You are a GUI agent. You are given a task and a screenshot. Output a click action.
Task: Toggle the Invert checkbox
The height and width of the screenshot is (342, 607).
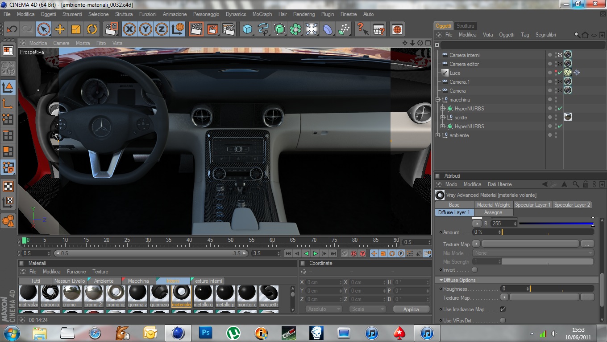474,270
